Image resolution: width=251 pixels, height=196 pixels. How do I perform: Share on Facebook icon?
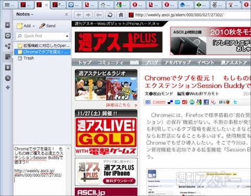point(206,102)
